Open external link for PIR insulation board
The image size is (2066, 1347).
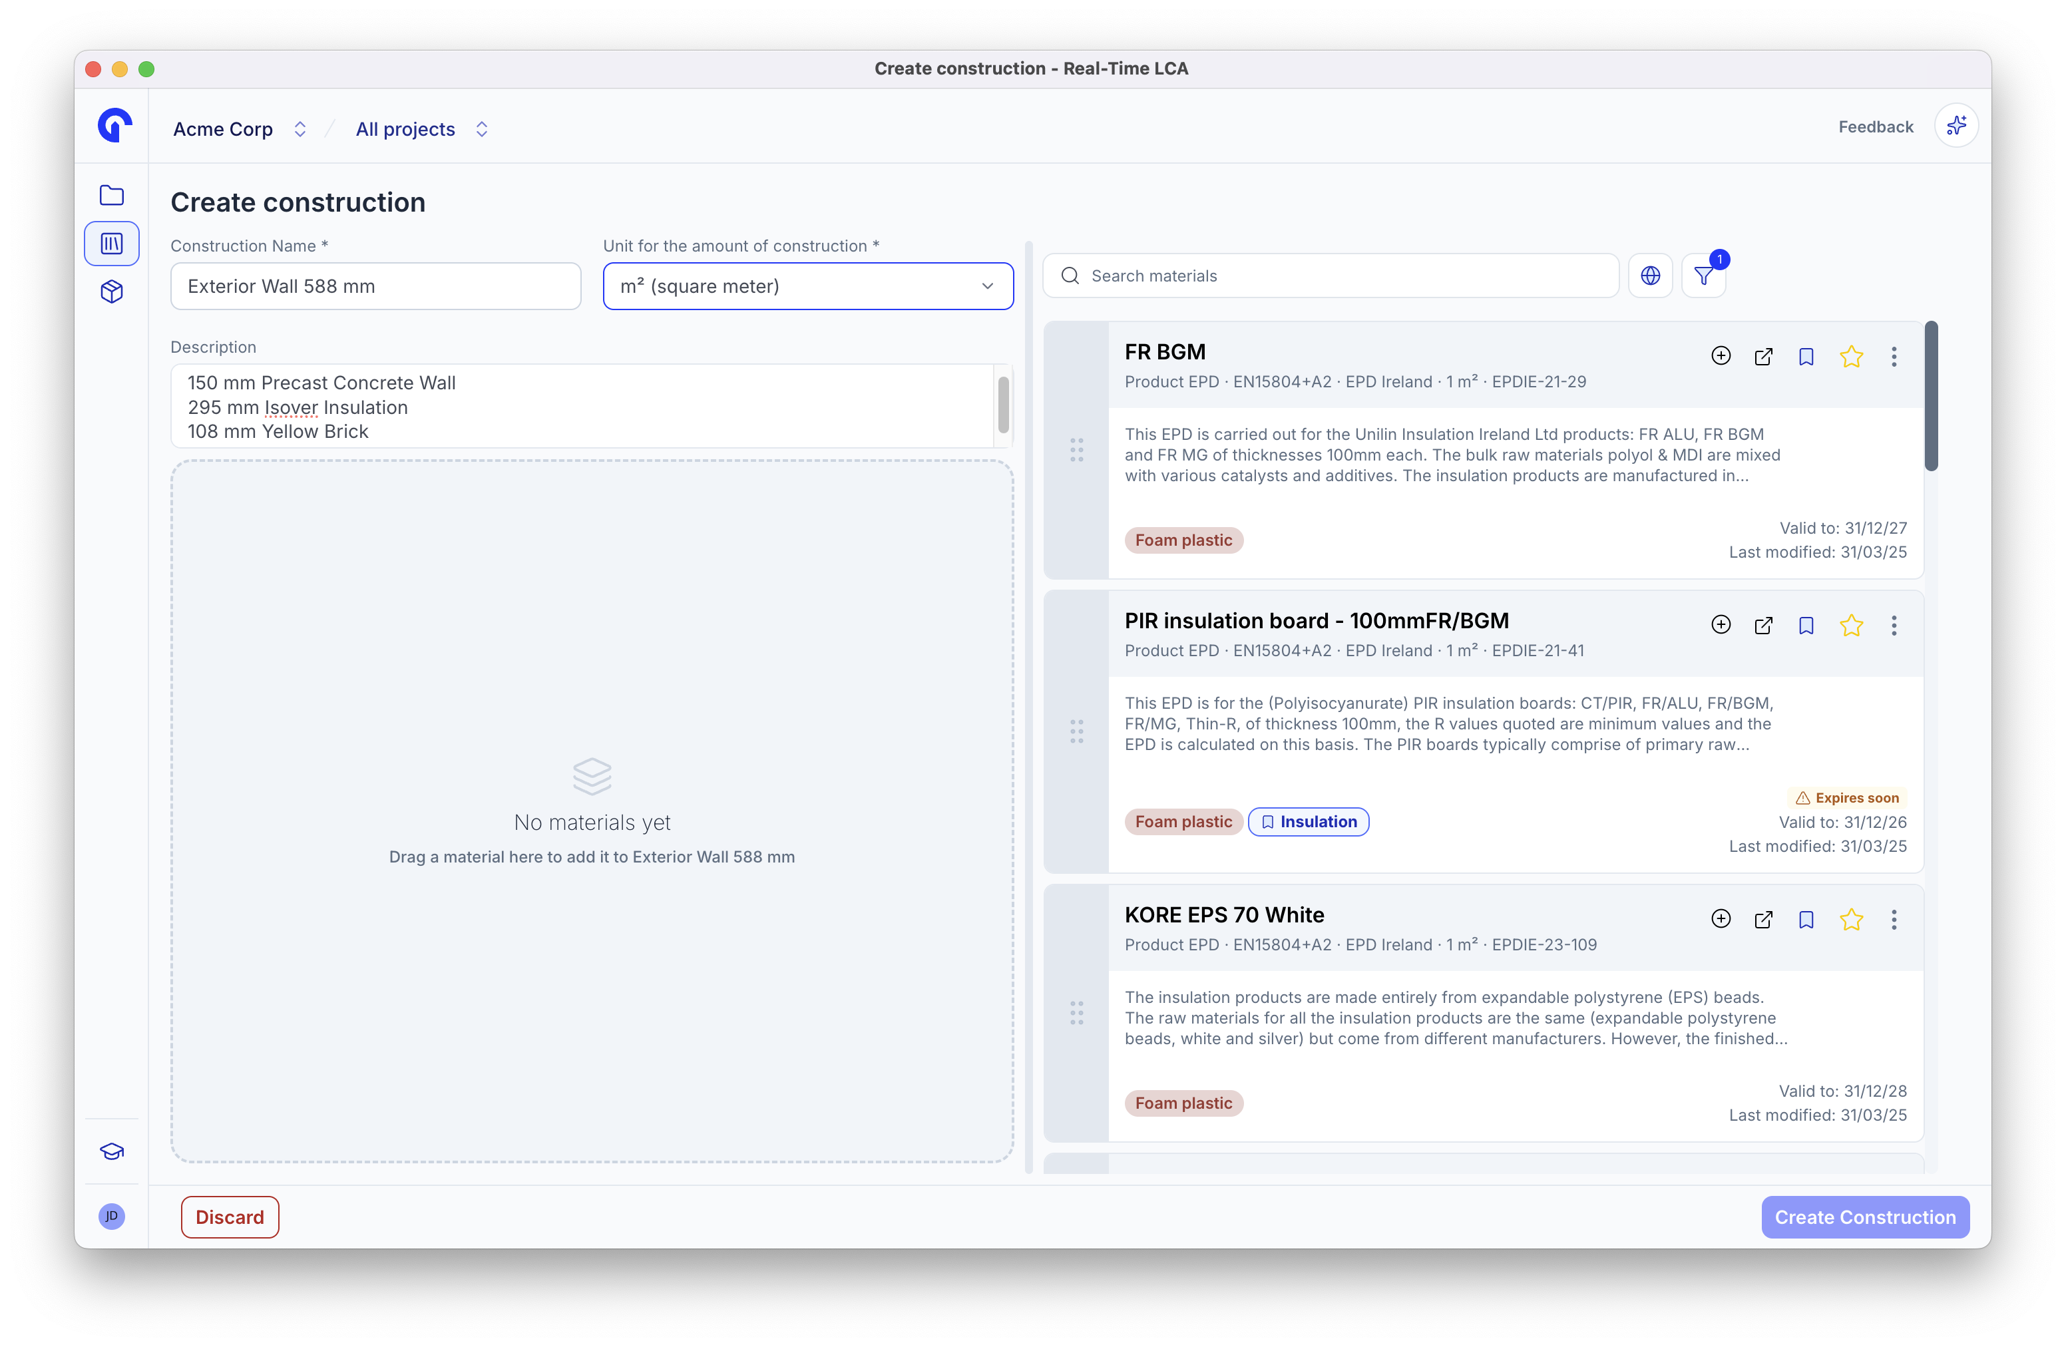click(x=1763, y=625)
